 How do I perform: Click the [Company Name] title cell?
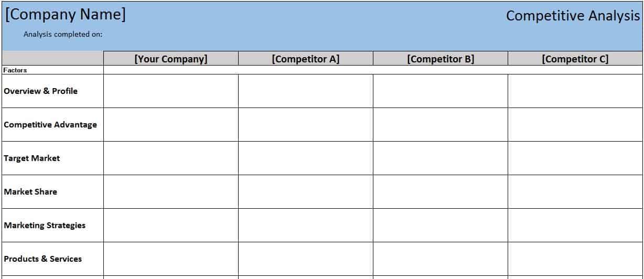point(66,15)
